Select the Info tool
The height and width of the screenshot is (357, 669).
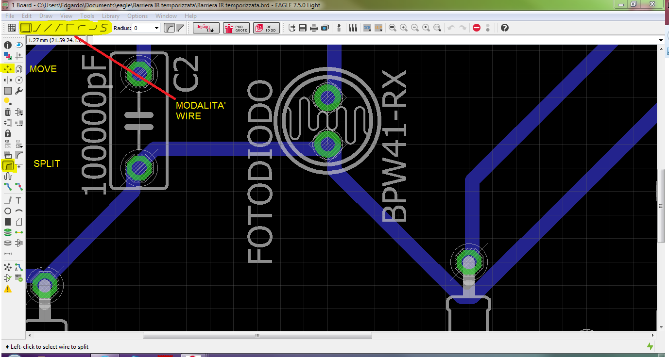pos(8,45)
